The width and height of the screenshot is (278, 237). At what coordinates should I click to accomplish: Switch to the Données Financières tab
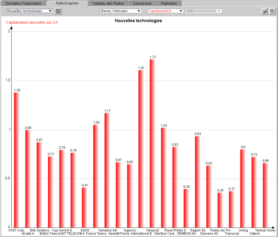[x=23, y=3]
